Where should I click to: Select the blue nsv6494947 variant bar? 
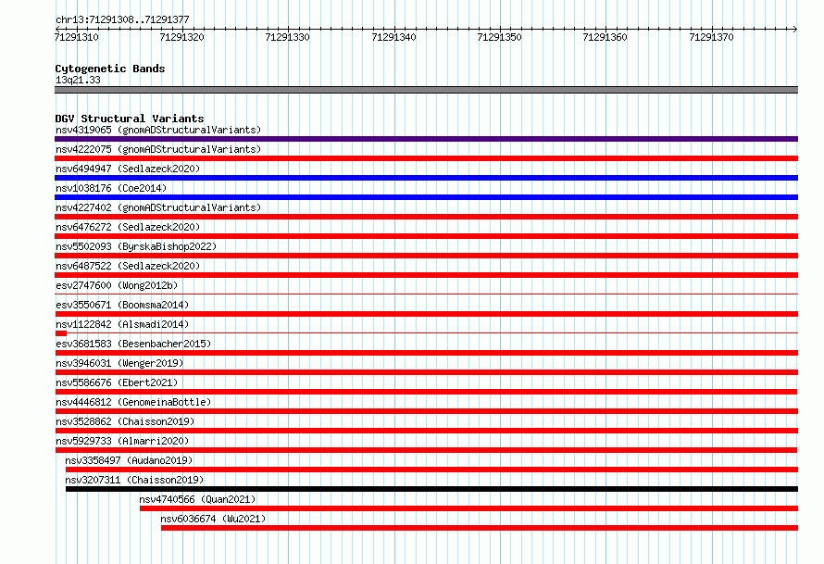[x=426, y=178]
